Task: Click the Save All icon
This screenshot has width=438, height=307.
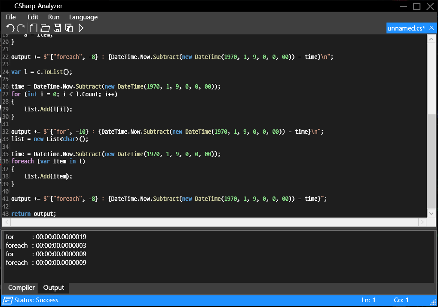Action: tap(69, 28)
